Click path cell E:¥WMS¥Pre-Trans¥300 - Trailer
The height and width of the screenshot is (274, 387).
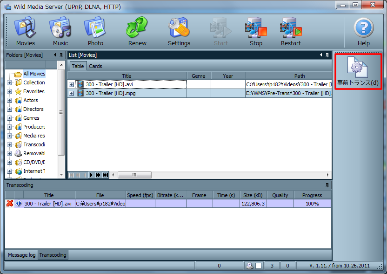coord(288,93)
